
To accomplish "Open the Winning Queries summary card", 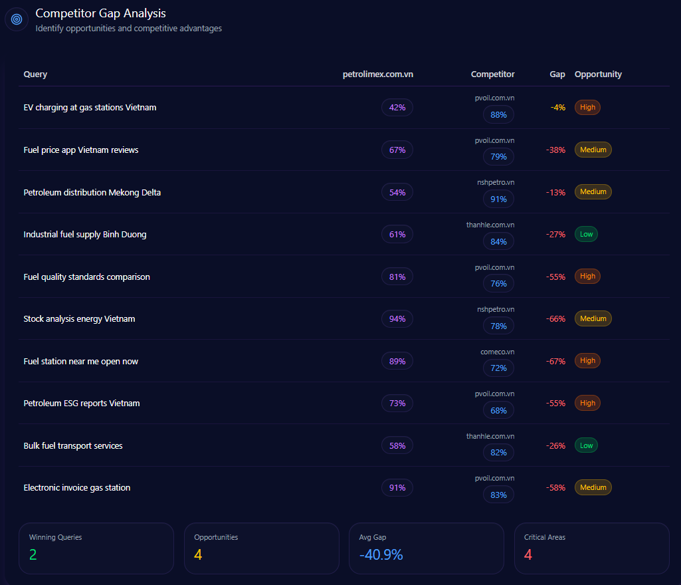I will (x=96, y=548).
